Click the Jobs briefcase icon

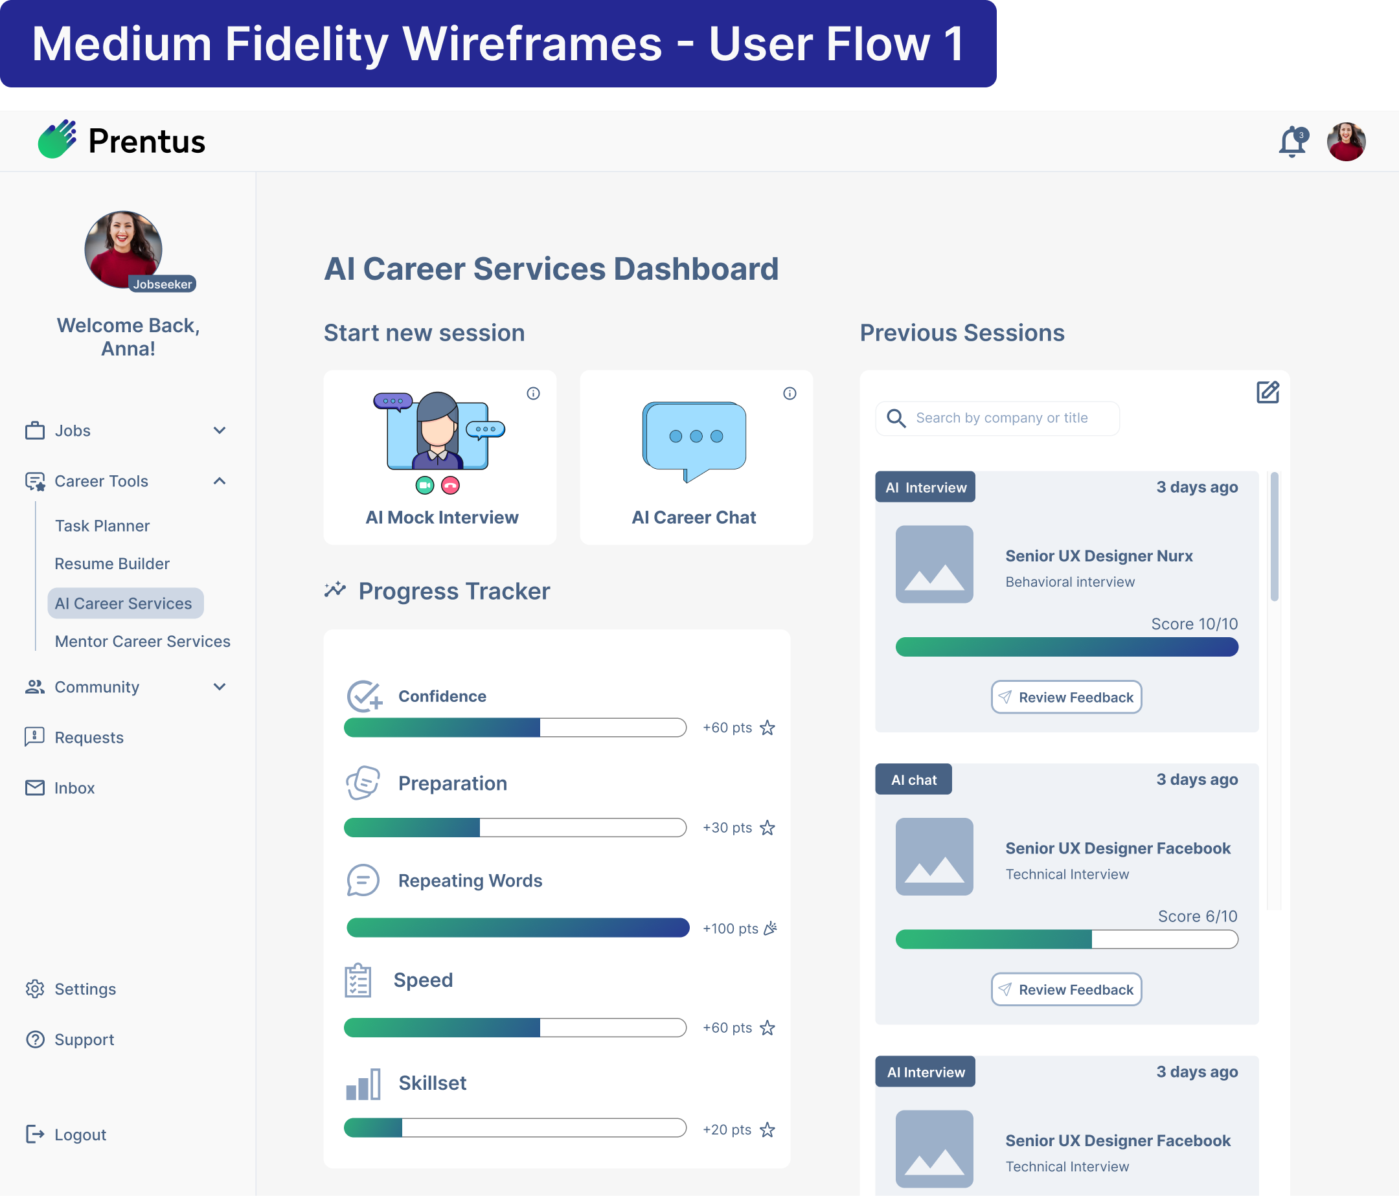coord(34,431)
